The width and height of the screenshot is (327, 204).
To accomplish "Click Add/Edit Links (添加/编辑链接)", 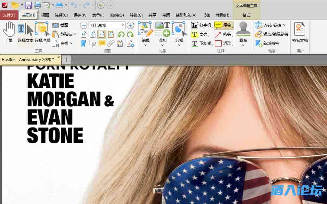I will [x=272, y=34].
